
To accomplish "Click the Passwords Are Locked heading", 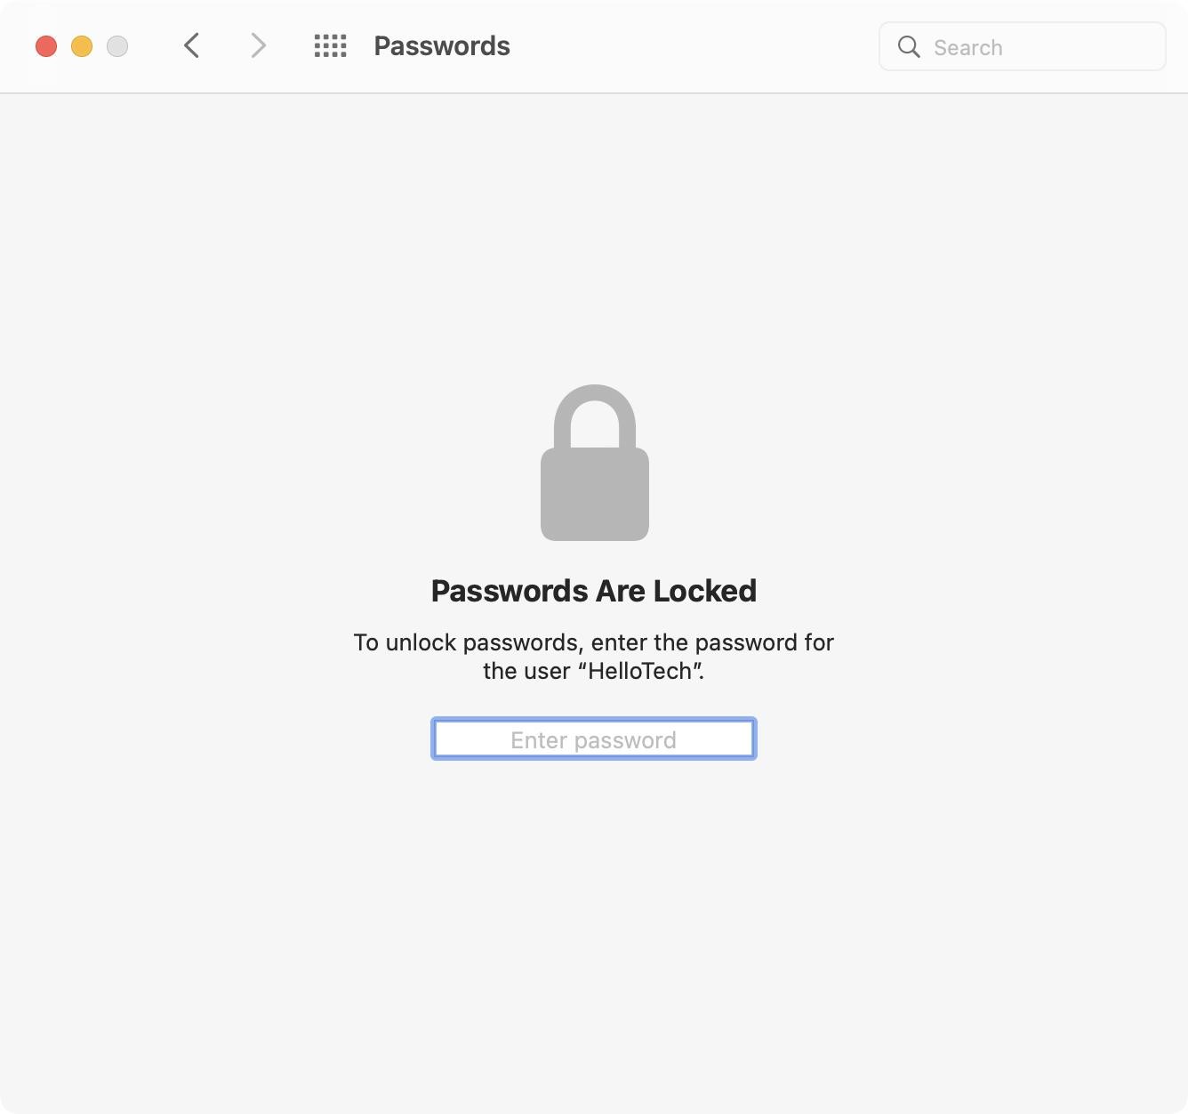I will point(594,590).
